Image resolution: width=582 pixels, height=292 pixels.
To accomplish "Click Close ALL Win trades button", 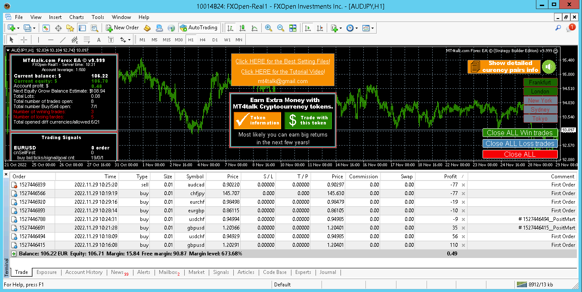I will click(520, 133).
